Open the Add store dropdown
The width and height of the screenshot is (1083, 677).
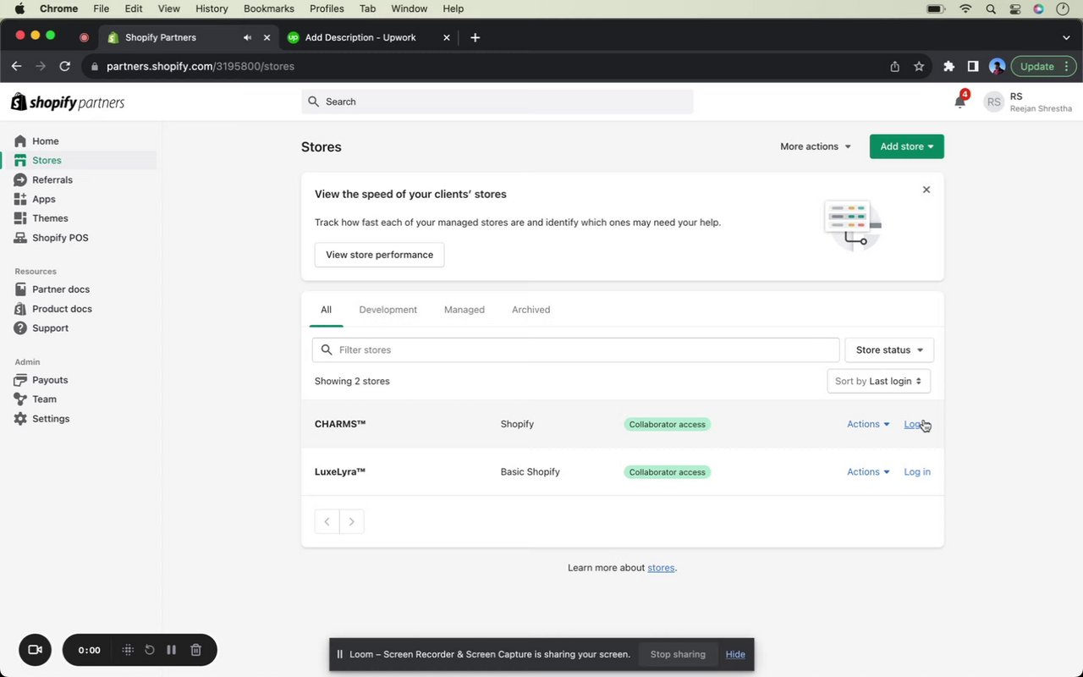click(x=906, y=146)
